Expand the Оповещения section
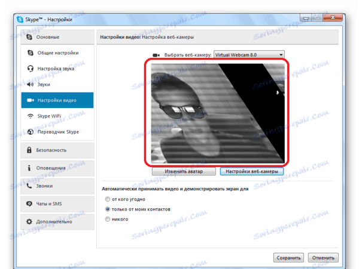 coord(57,168)
